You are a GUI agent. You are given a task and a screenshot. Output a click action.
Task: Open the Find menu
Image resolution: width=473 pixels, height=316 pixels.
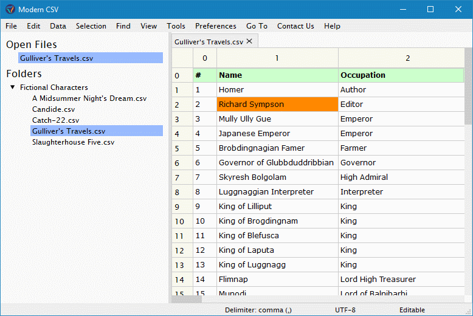(x=123, y=26)
